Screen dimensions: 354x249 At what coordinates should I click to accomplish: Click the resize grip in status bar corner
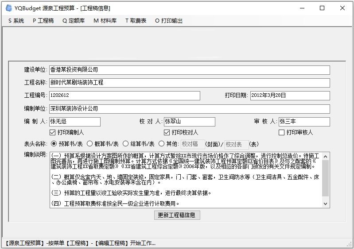point(350,244)
